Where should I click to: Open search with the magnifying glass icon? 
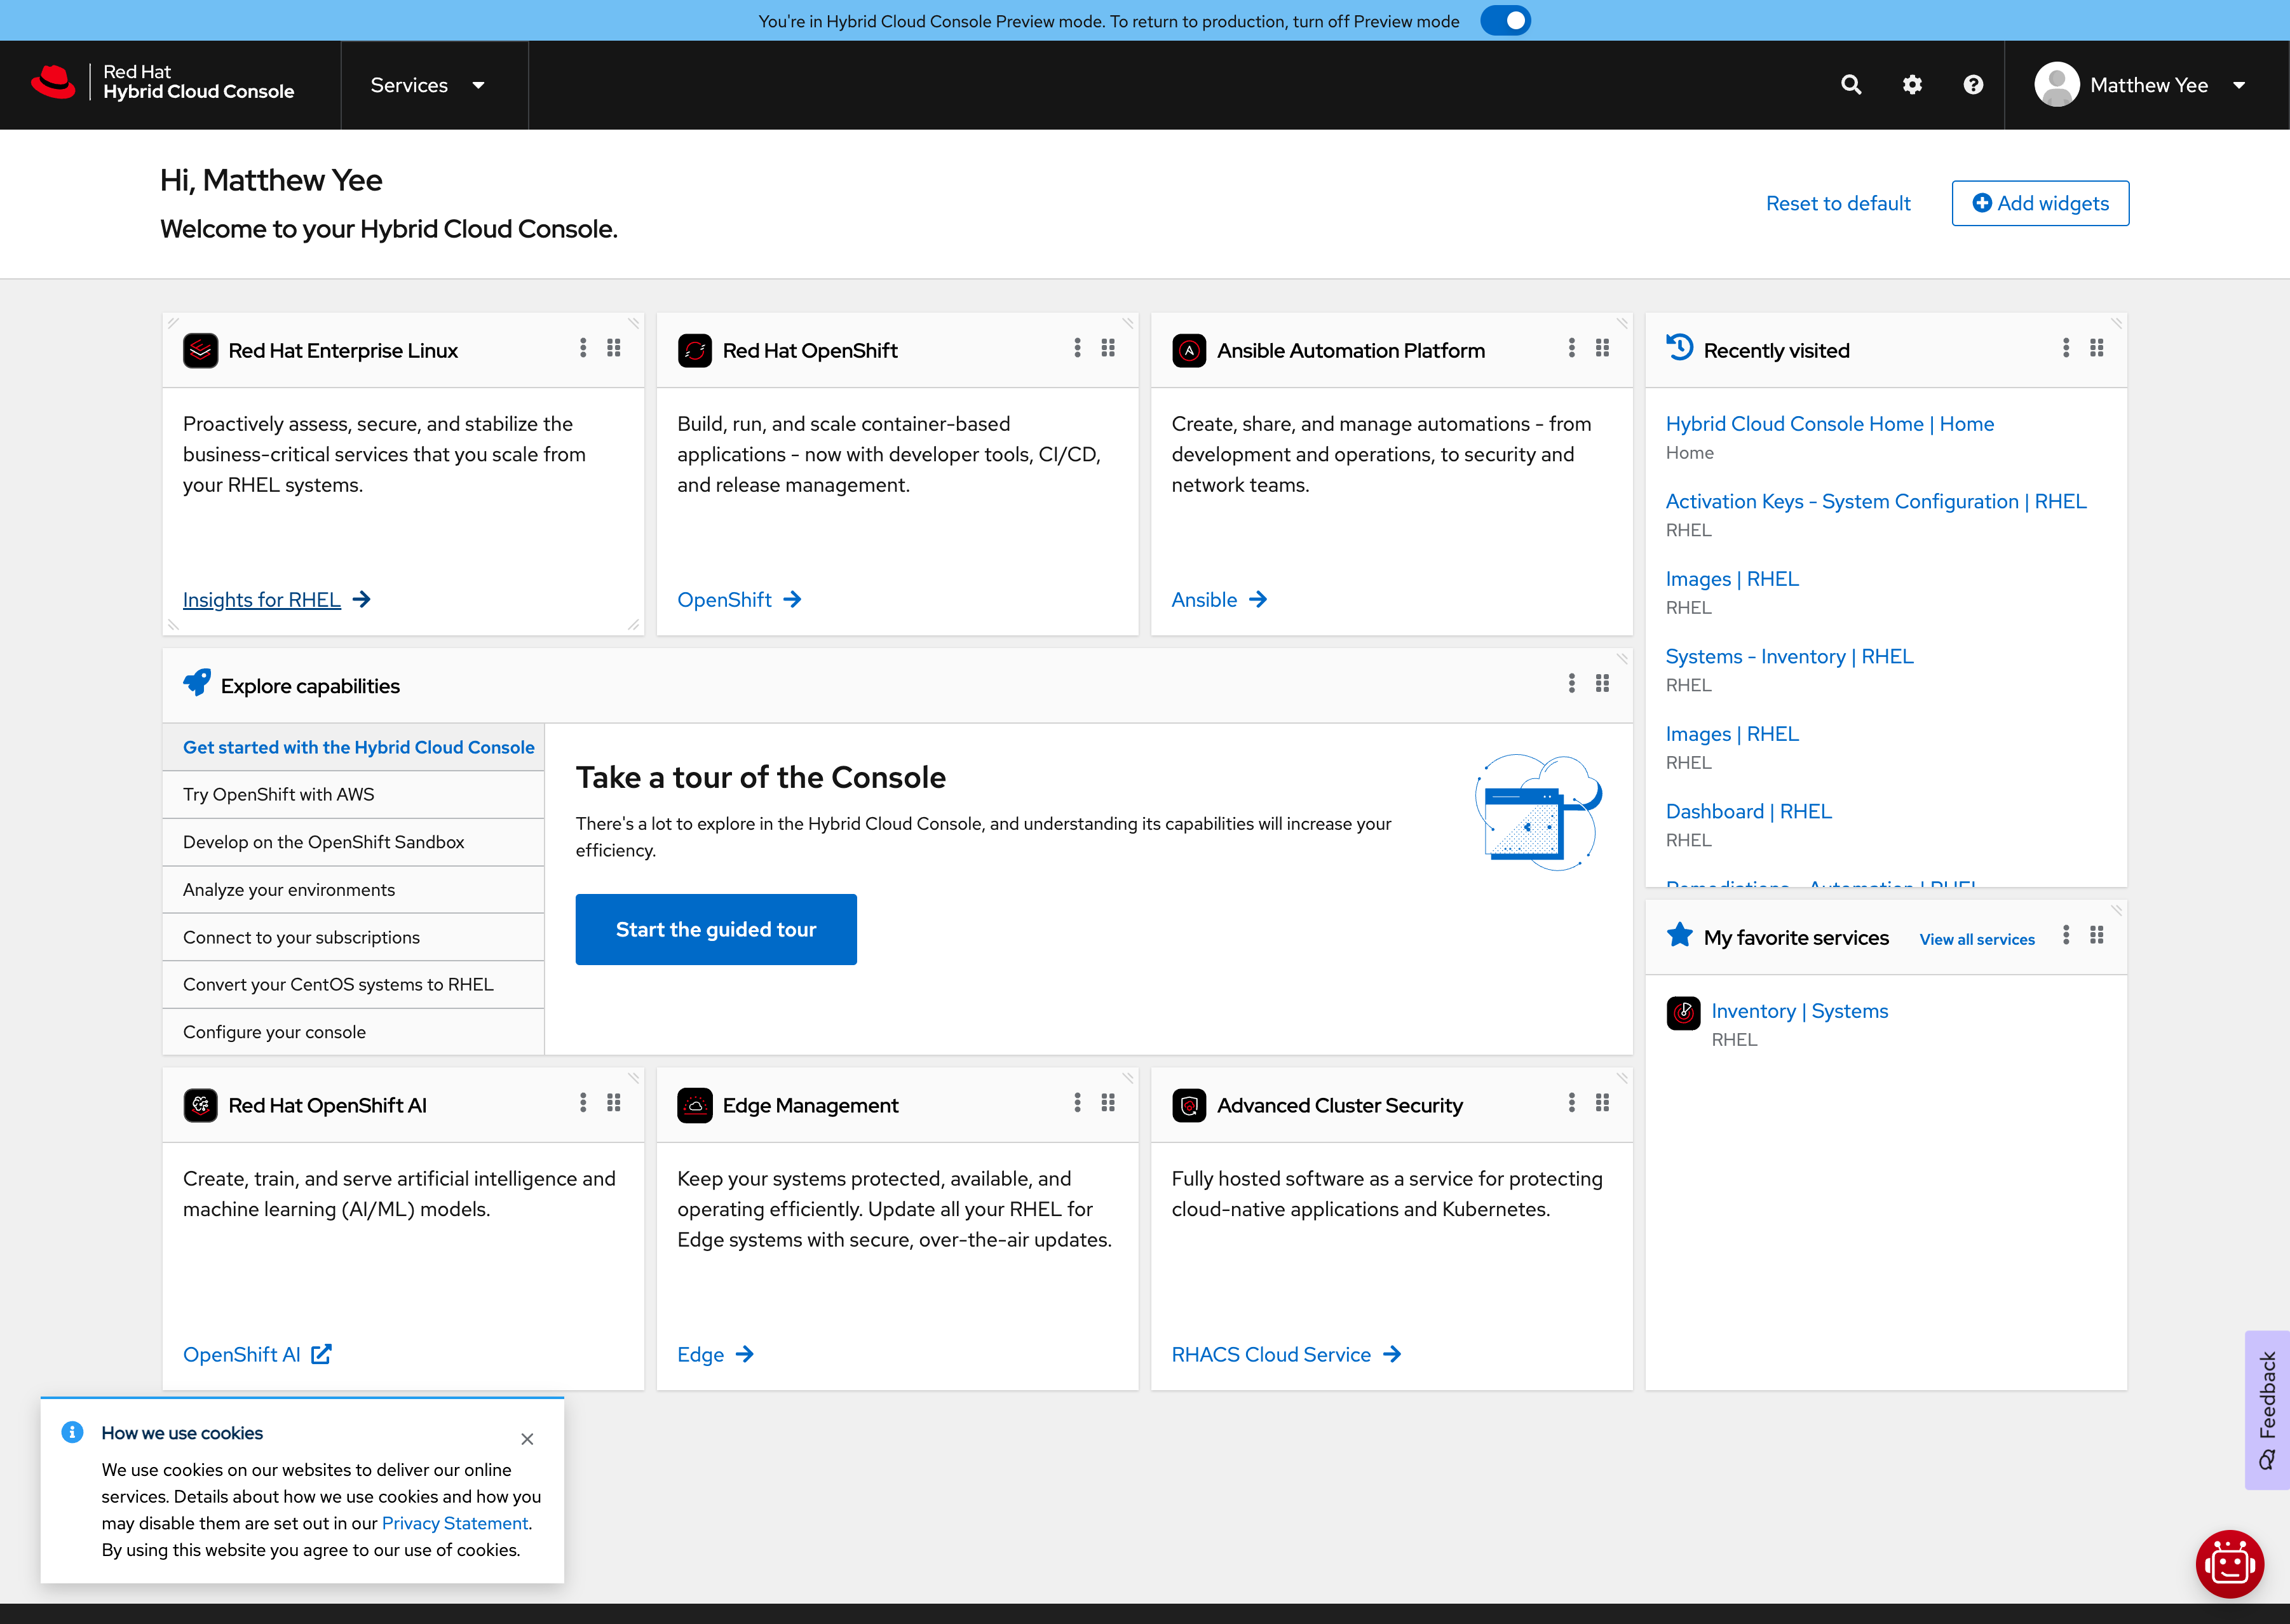[x=1851, y=84]
